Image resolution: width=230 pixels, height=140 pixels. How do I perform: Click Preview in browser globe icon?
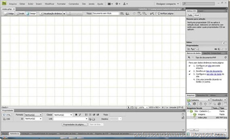(127, 14)
